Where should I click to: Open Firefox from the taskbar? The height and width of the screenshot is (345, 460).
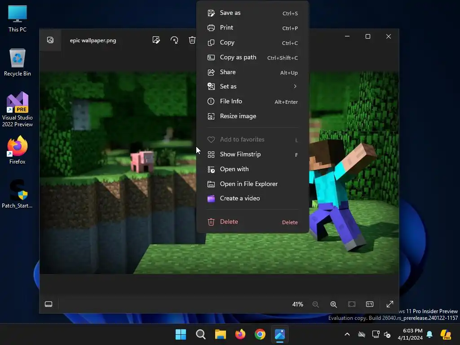click(x=240, y=334)
